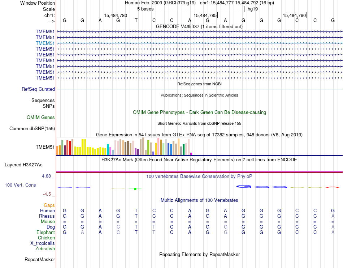This screenshot has width=343, height=268.
Task: Click the light-blue highlighted TMEM51 transcript label
Action: tap(45, 43)
